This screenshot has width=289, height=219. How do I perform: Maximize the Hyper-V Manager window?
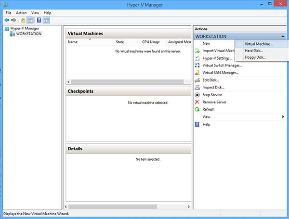point(270,4)
